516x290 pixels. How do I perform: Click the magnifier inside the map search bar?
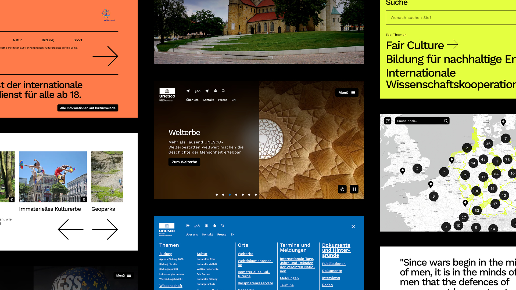446,121
